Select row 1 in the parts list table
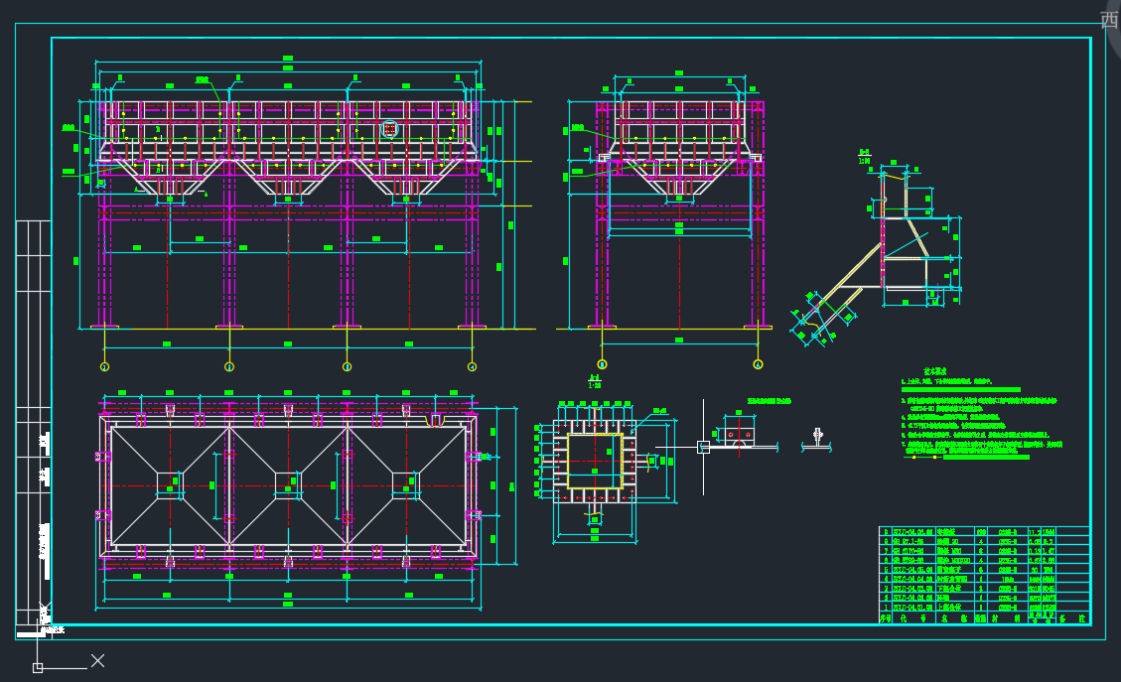This screenshot has width=1121, height=682. (x=984, y=607)
